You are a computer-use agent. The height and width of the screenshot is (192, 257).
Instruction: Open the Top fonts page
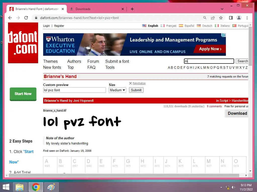click(x=71, y=67)
